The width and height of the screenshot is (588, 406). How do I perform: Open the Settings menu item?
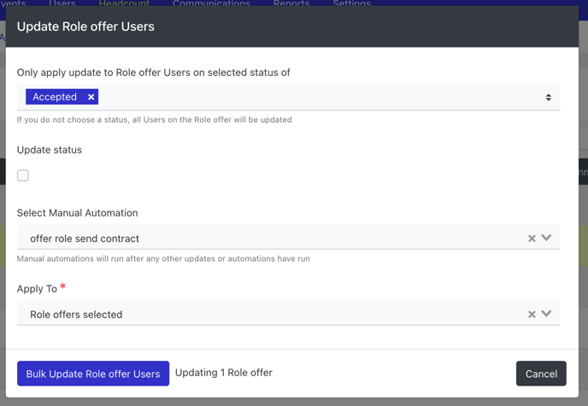(352, 3)
